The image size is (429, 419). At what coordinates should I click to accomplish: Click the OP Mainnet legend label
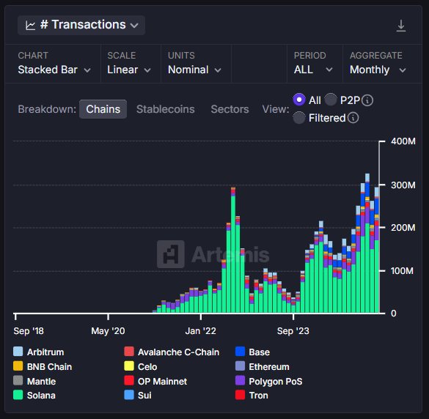163,381
